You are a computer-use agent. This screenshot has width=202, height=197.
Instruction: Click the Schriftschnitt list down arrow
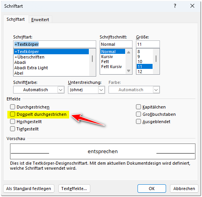tap(129, 71)
